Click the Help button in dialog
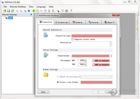Image resolution: width=140 pixels, height=99 pixels. point(43,92)
